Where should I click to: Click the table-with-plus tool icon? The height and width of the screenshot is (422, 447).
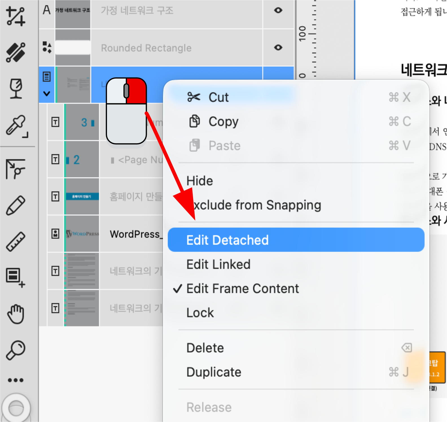(x=16, y=277)
